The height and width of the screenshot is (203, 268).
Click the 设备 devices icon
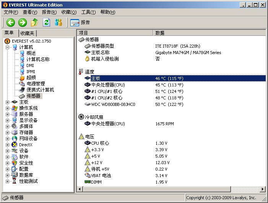[x=15, y=151]
